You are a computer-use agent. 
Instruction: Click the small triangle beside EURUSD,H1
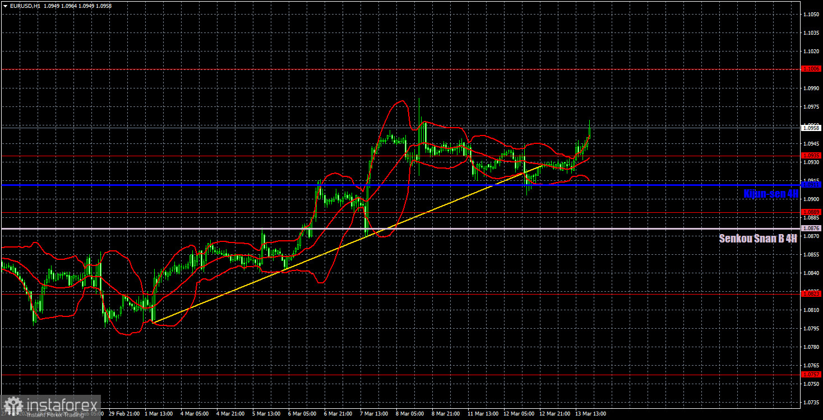[4, 6]
